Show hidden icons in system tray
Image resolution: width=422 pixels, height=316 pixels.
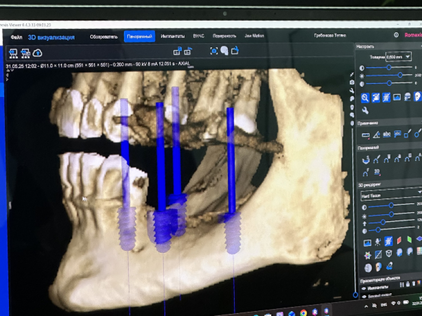366,307
